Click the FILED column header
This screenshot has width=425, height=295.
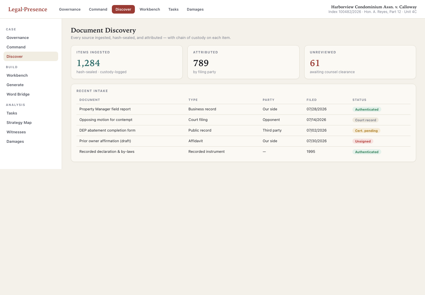(x=312, y=100)
